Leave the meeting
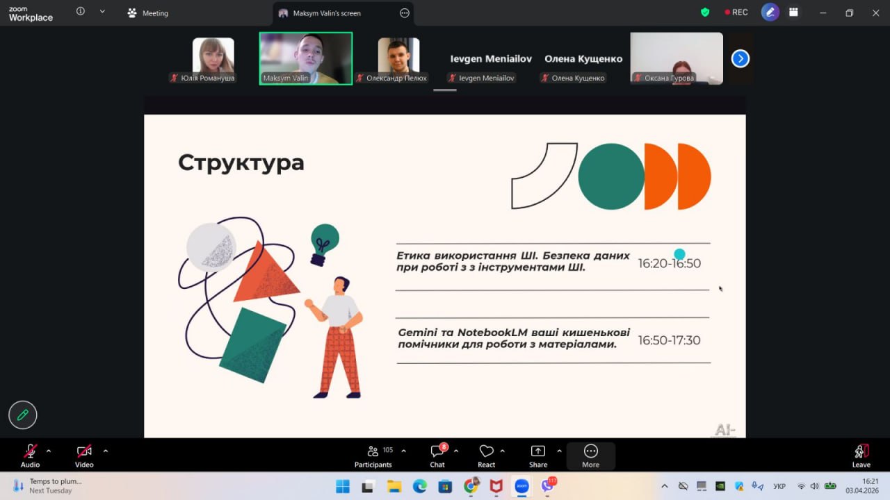 click(x=861, y=456)
